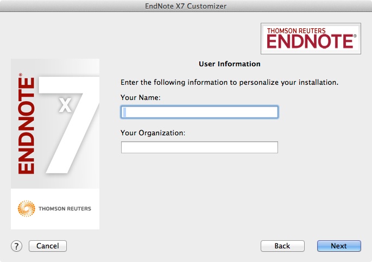Click the EndNote X7 sidebar artwork panel

point(55,144)
